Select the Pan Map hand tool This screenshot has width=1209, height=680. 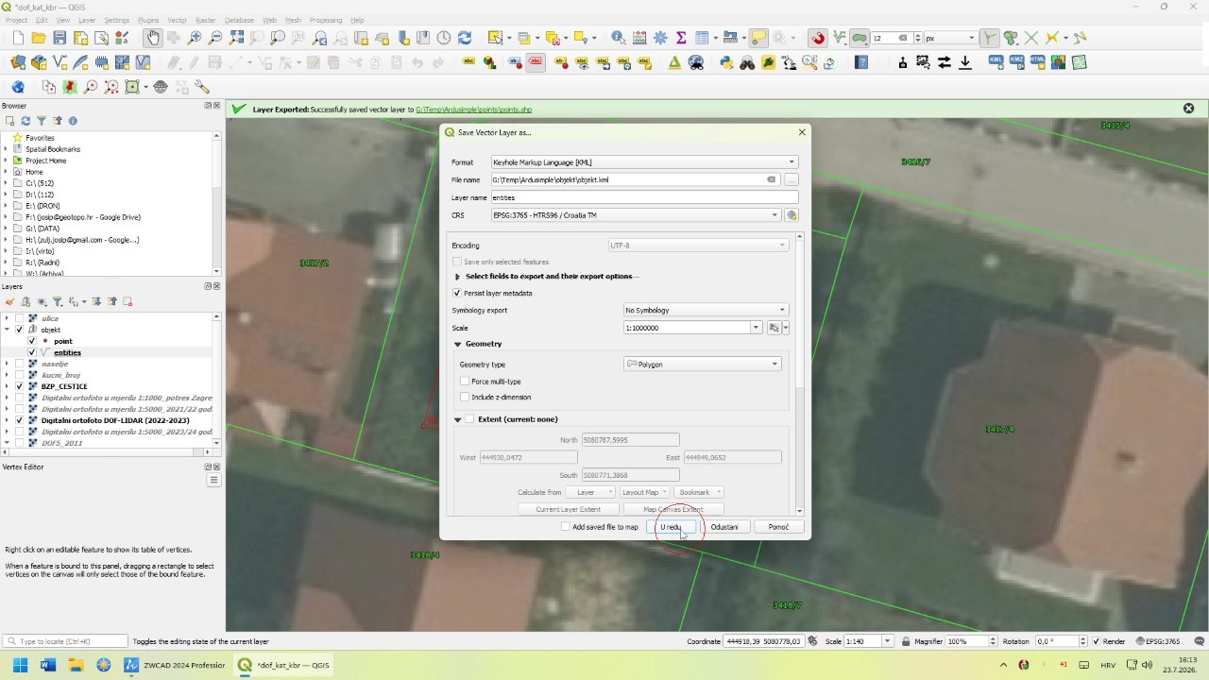[x=153, y=38]
